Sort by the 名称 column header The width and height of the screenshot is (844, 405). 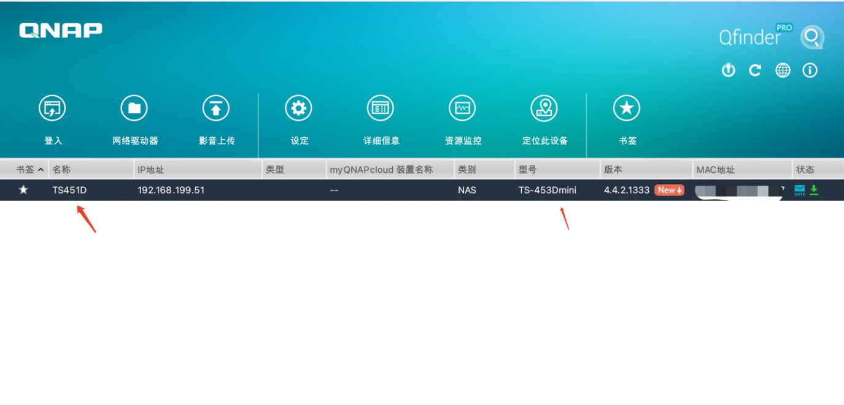pyautogui.click(x=91, y=170)
